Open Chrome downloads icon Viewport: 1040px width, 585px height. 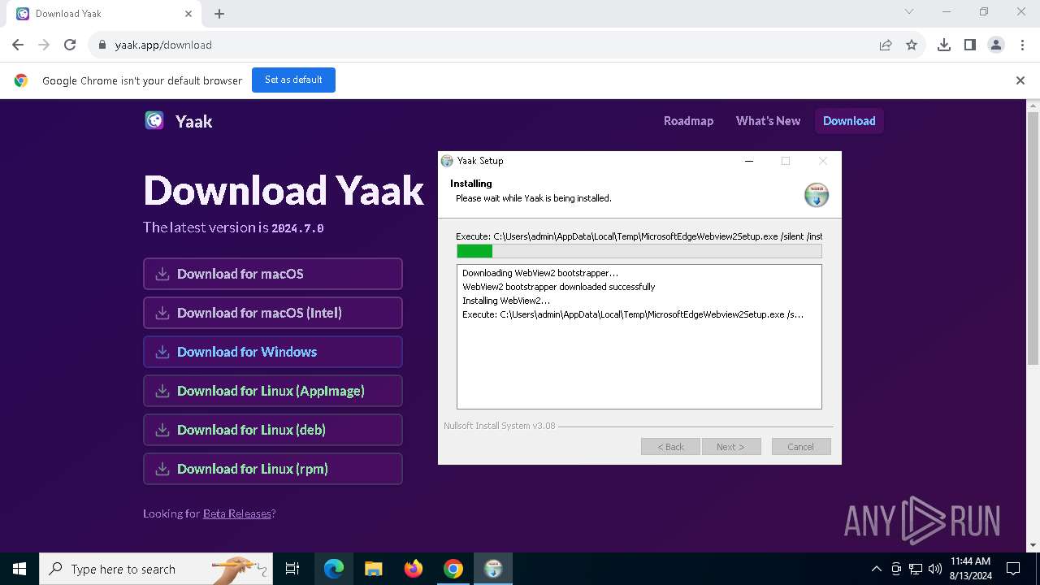click(944, 45)
